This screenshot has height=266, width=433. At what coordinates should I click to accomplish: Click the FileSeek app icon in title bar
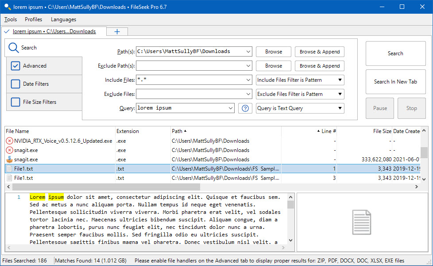pyautogui.click(x=7, y=7)
